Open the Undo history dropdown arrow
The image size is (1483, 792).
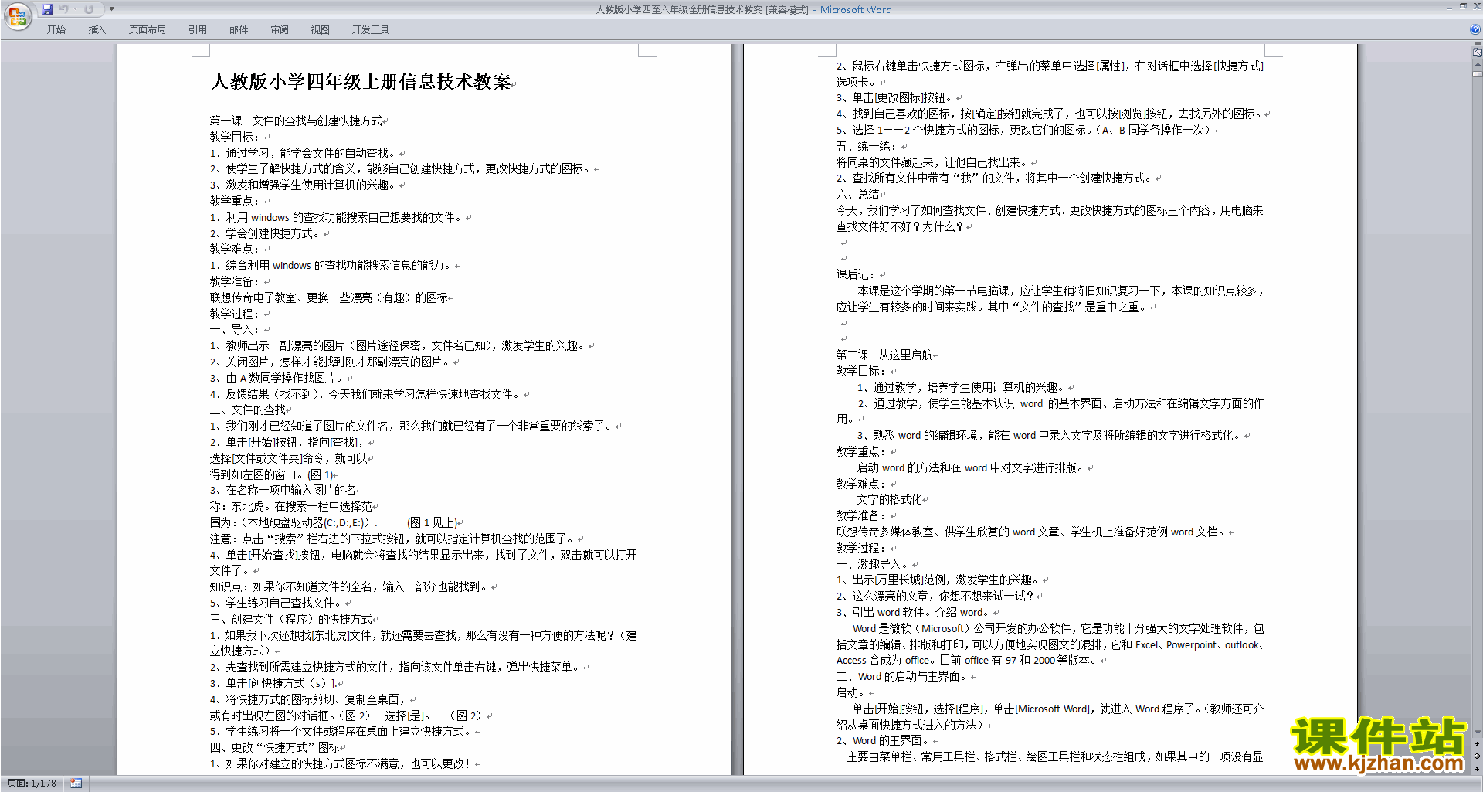tap(75, 9)
